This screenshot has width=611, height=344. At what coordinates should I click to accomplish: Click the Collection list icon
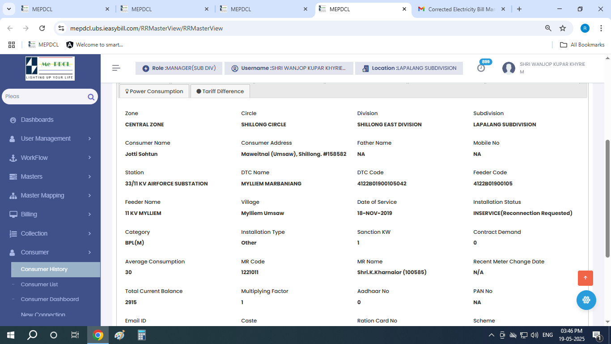(x=13, y=233)
